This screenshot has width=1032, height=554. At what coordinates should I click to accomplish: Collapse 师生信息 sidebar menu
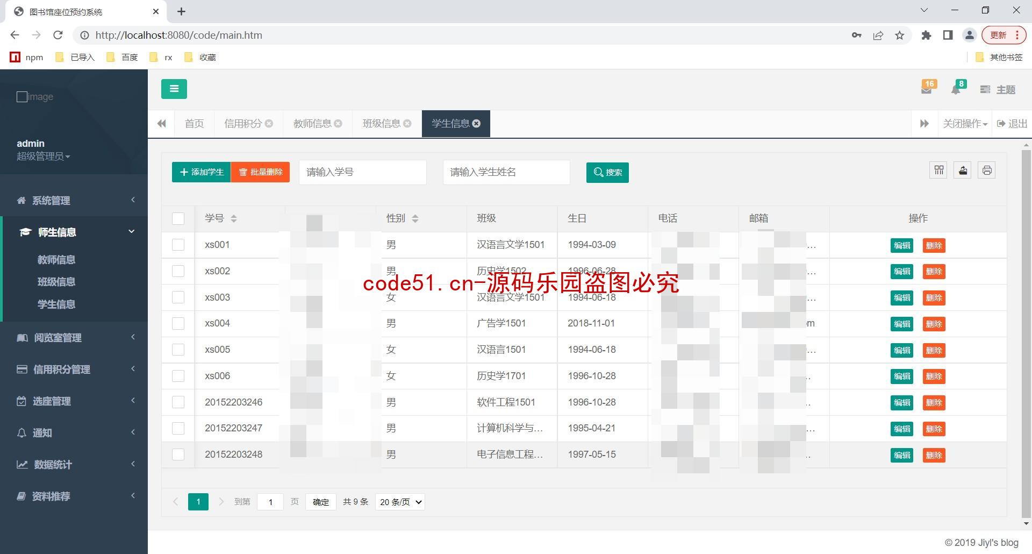point(74,232)
